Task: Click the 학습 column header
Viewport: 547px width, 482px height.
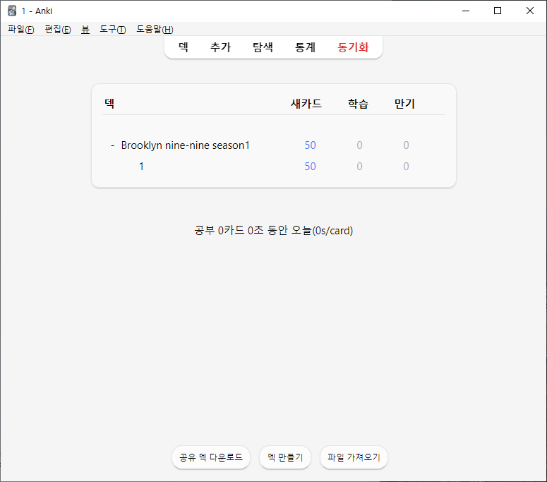Action: [x=358, y=103]
